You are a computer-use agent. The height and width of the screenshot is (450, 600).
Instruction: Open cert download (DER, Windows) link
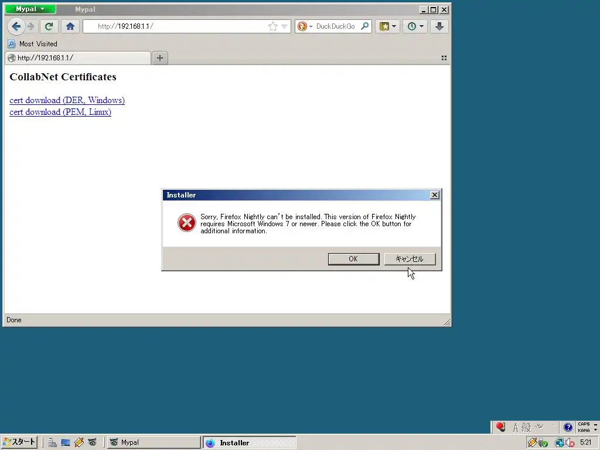pos(67,100)
